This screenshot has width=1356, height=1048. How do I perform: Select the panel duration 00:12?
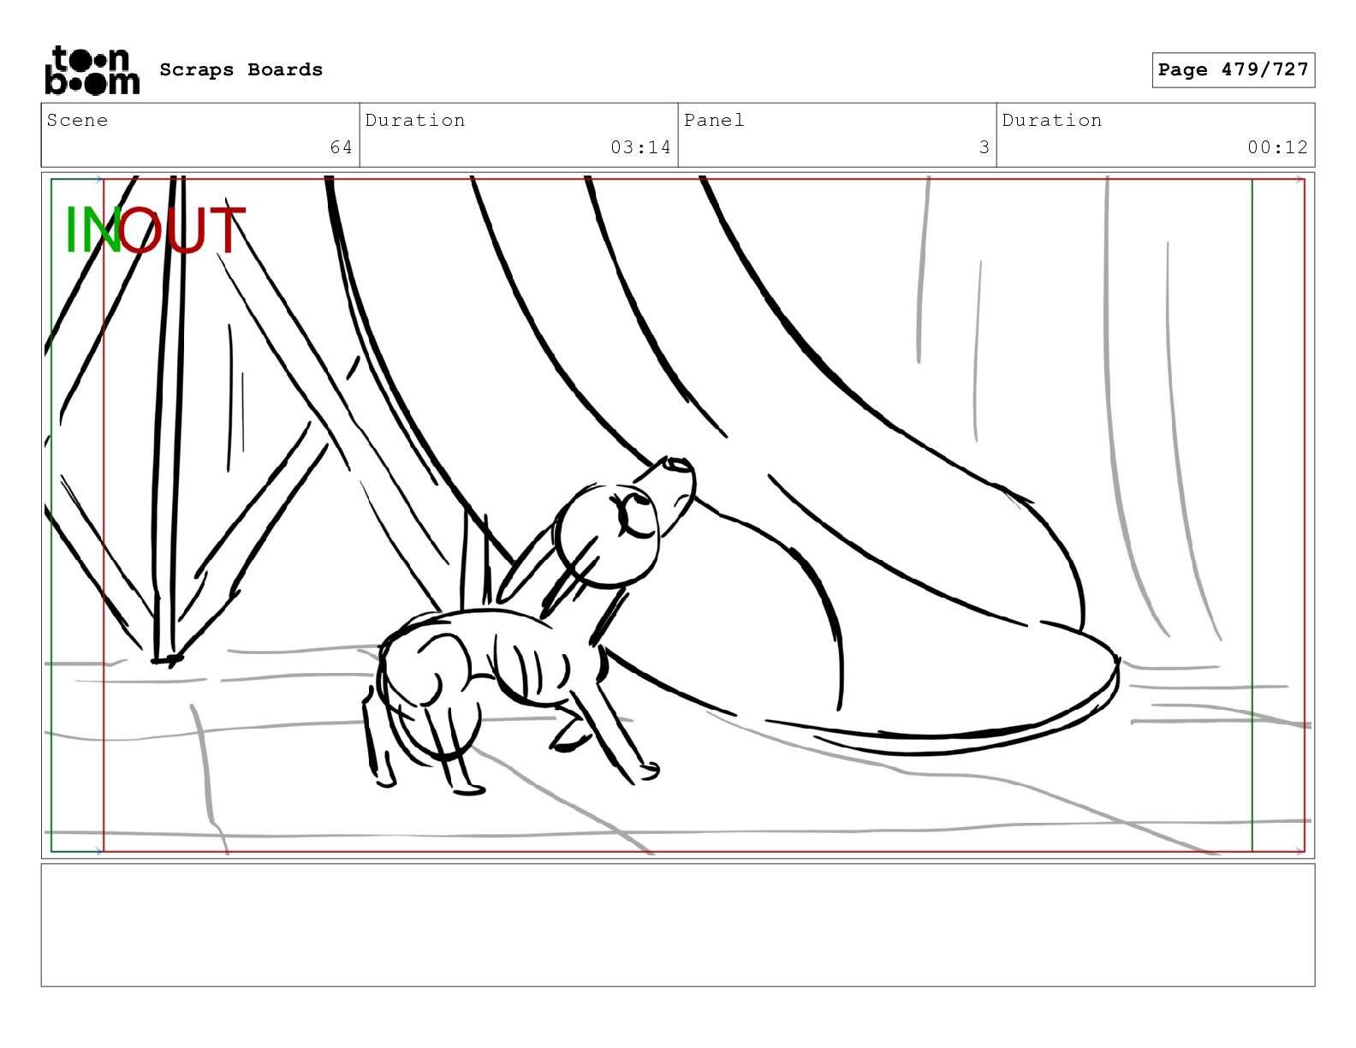(1277, 147)
